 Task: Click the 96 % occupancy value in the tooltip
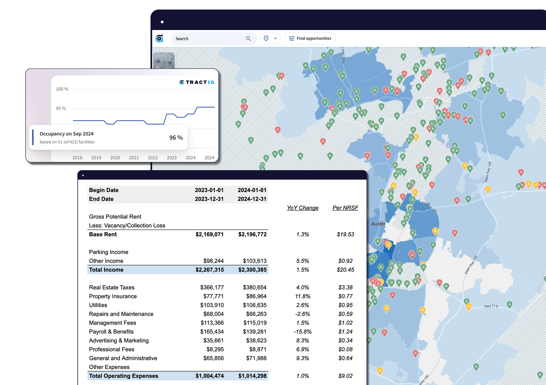pos(176,137)
